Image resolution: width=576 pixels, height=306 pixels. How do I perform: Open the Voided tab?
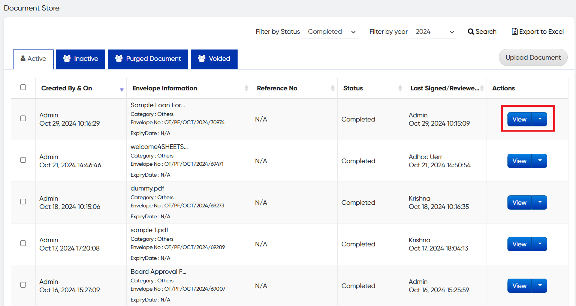pos(214,59)
